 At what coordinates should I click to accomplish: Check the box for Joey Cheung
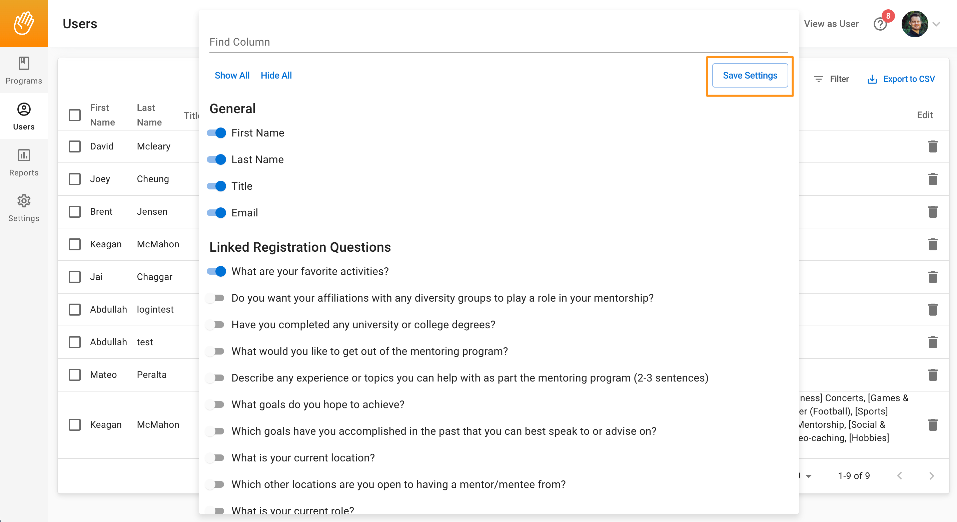75,179
